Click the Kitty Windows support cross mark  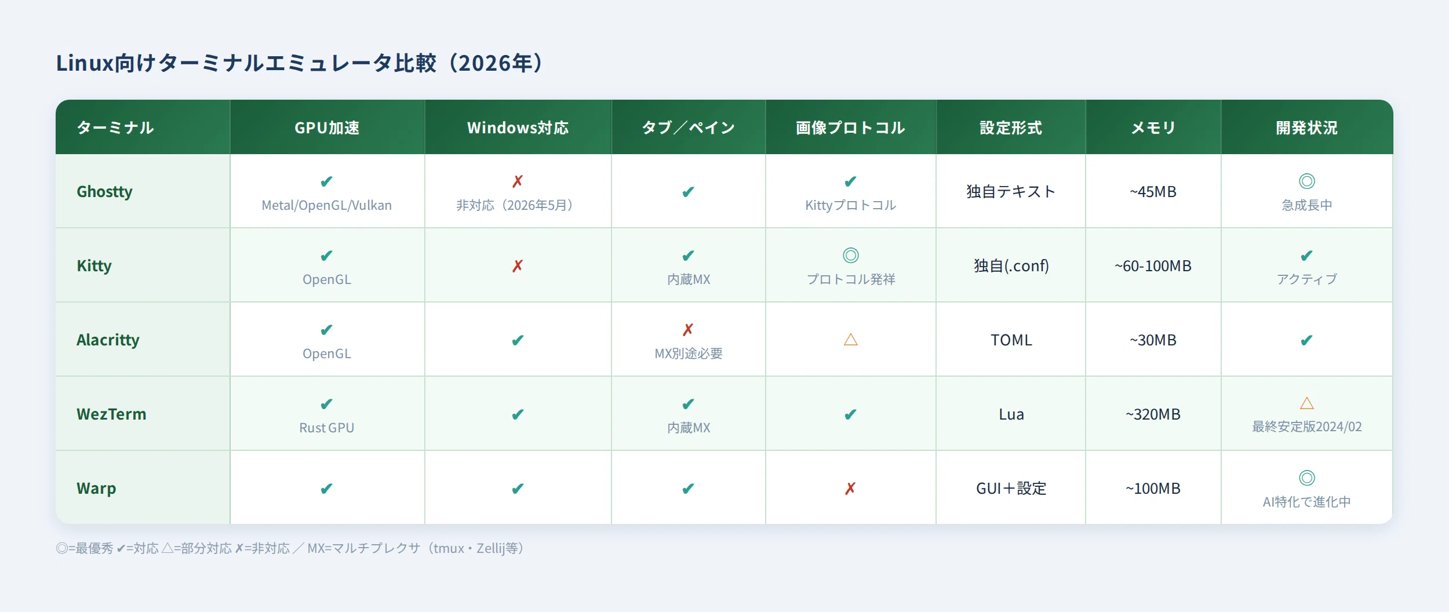click(x=518, y=266)
